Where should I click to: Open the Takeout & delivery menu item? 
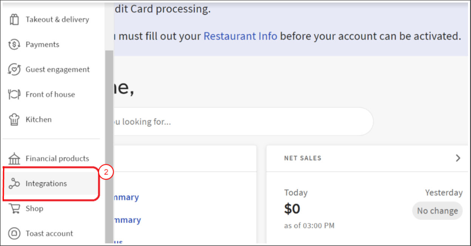(x=57, y=20)
